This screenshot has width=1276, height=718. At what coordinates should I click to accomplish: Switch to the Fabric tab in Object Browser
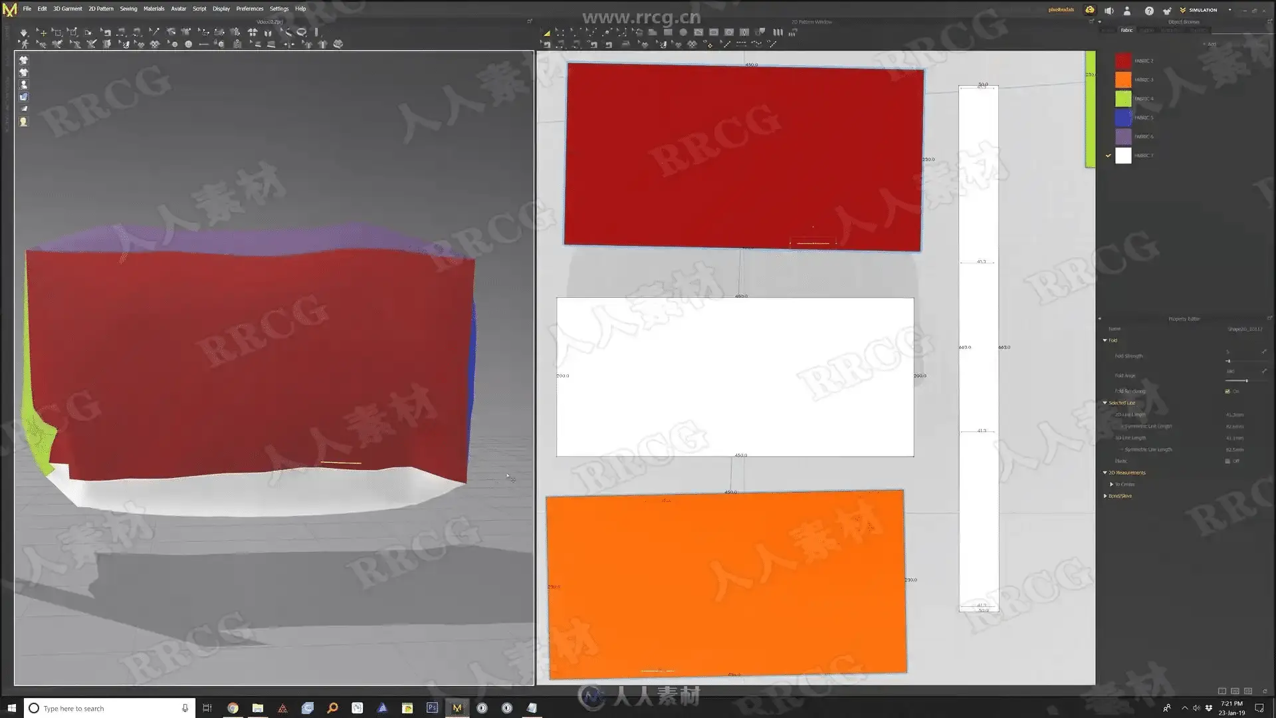point(1126,30)
